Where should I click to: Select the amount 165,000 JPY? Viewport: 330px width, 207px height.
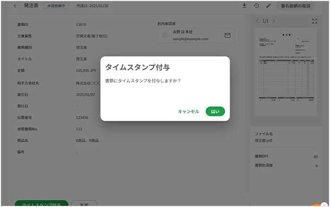[x=86, y=70]
